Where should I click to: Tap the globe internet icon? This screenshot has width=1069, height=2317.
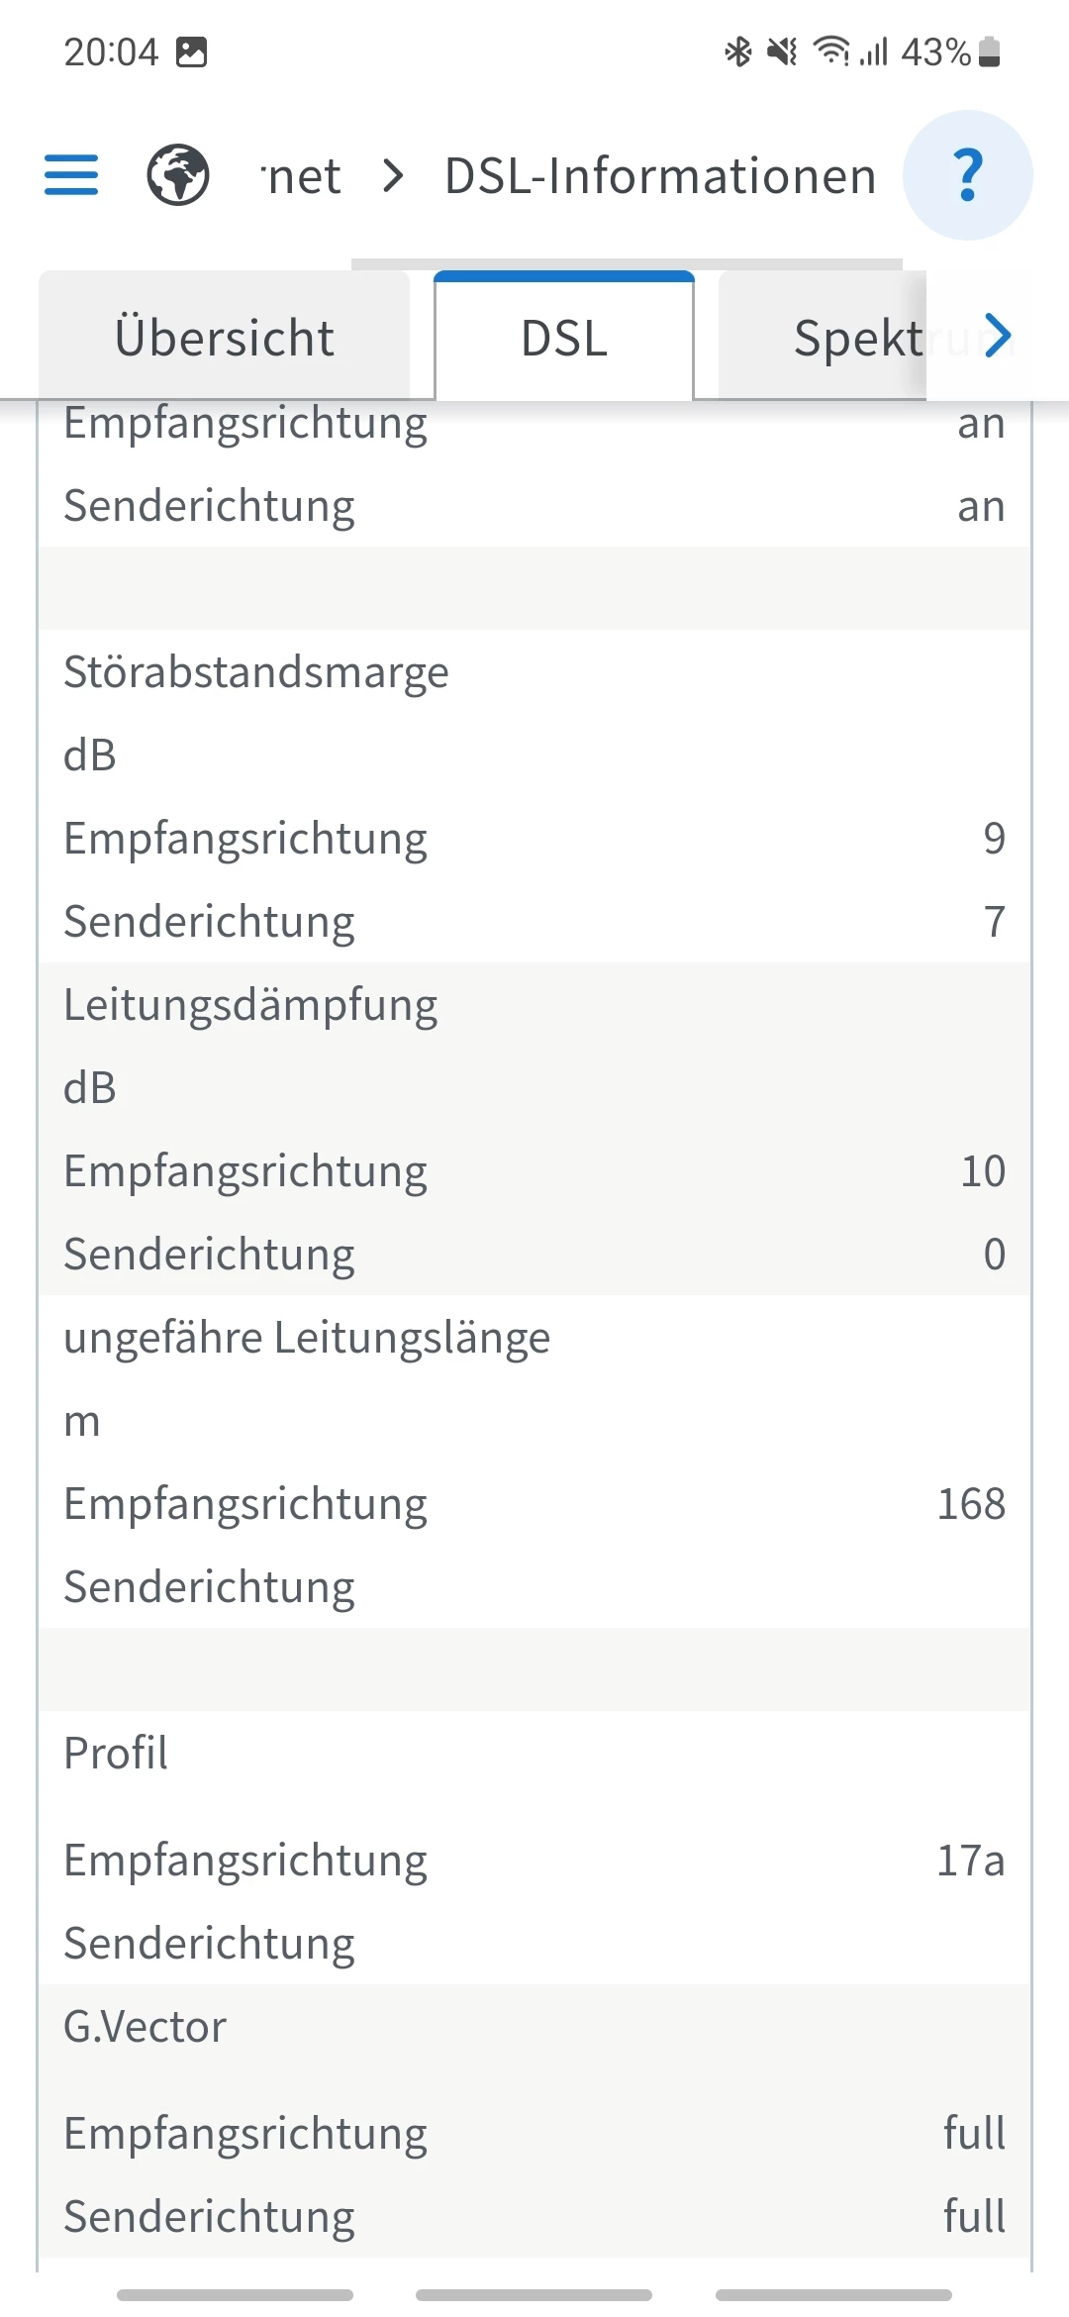pyautogui.click(x=178, y=175)
